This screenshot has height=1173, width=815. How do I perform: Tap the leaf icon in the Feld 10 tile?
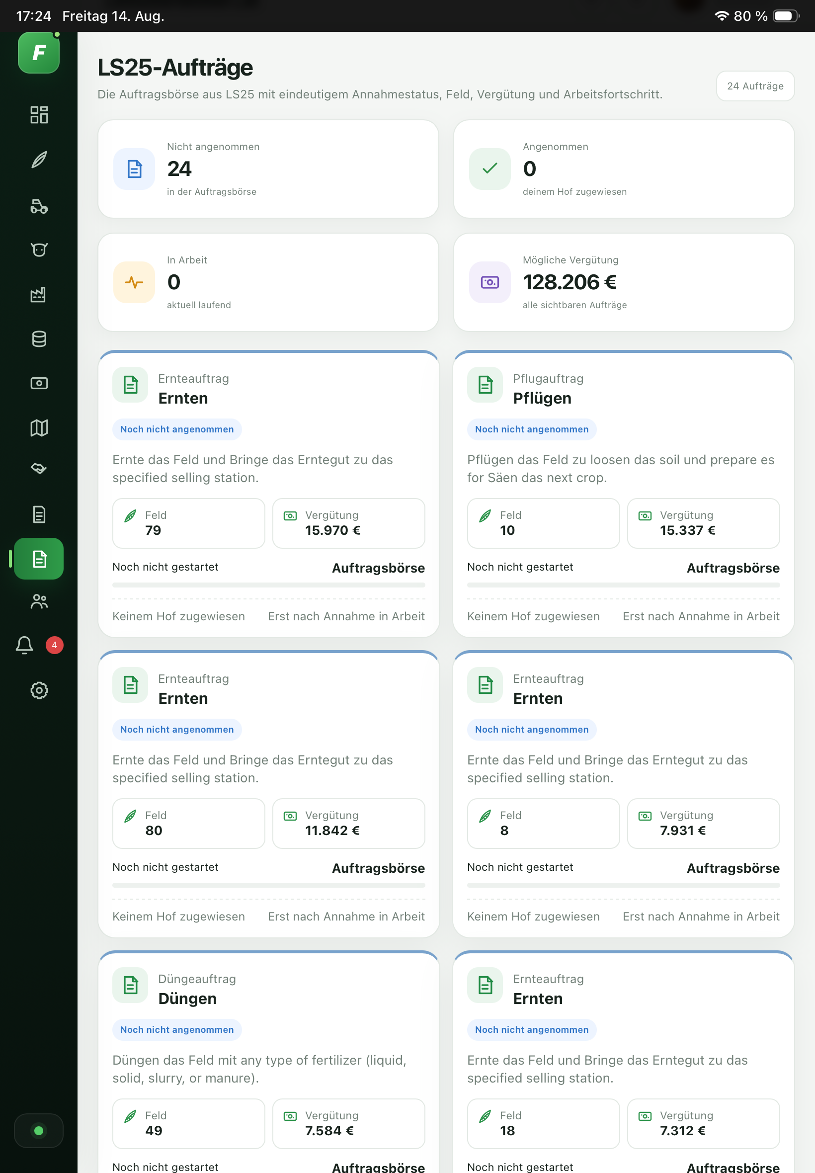coord(485,516)
